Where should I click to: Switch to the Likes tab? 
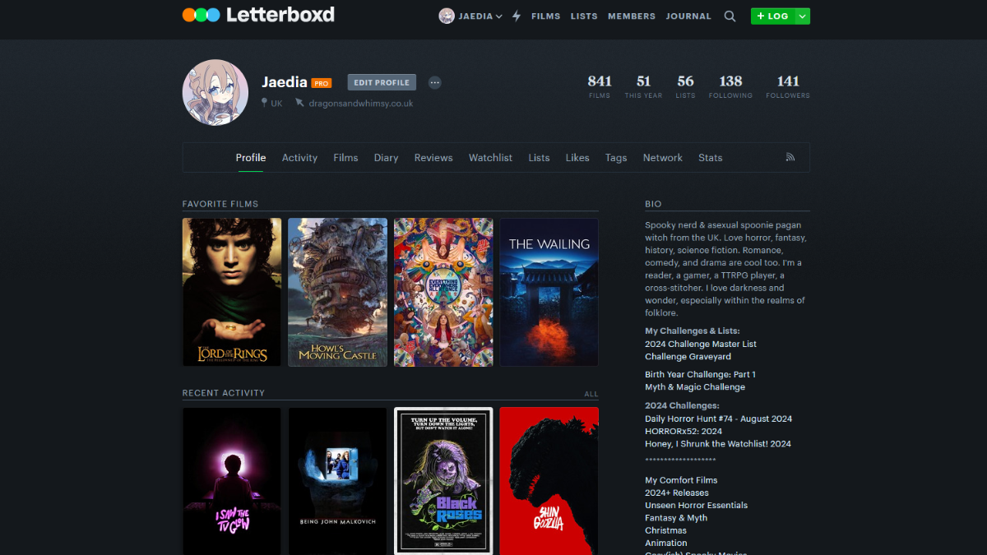(x=577, y=158)
